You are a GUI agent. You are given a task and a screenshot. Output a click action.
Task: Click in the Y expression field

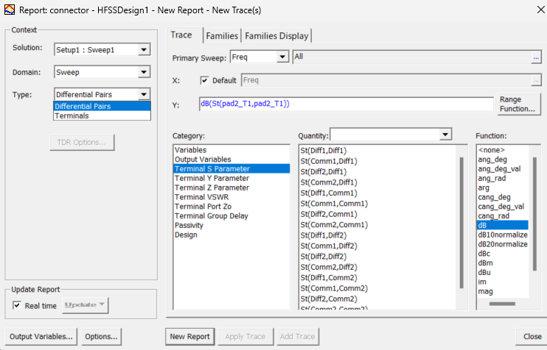[x=346, y=104]
